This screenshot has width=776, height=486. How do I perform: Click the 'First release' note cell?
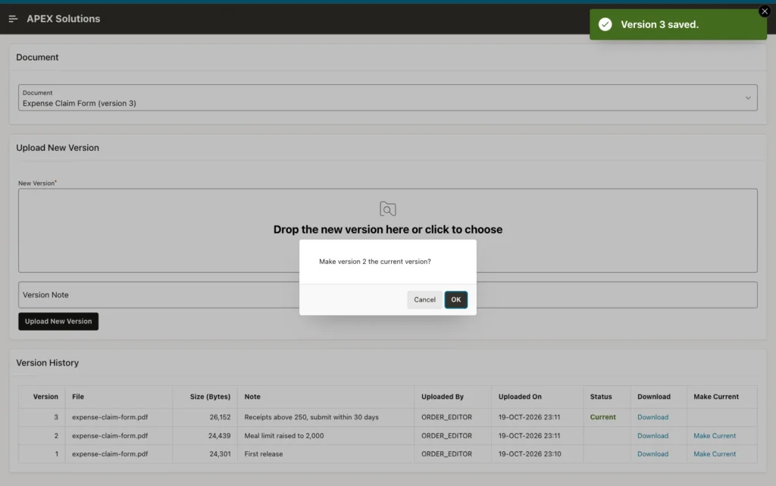point(263,454)
